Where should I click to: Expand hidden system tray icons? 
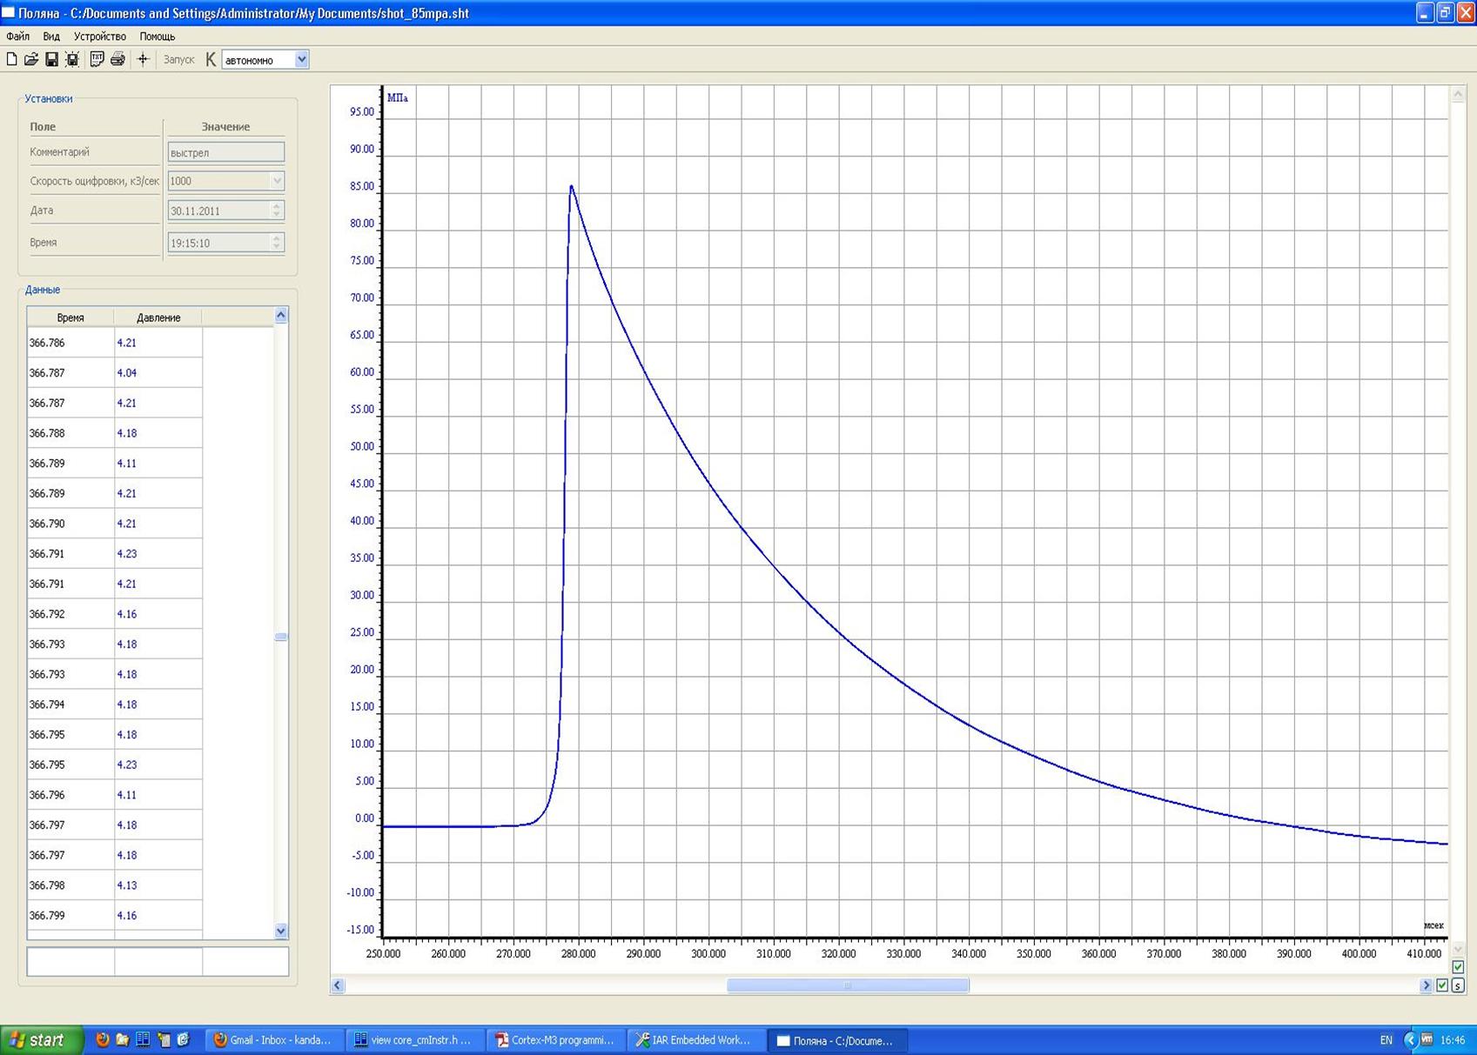pyautogui.click(x=1410, y=1040)
